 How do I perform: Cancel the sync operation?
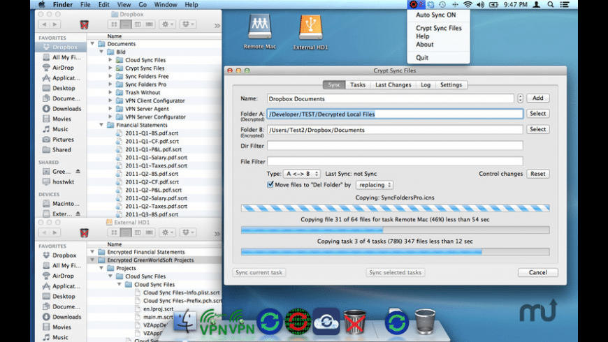pyautogui.click(x=538, y=273)
